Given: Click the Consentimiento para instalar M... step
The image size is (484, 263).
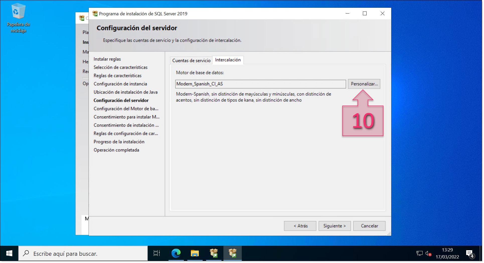Looking at the screenshot, I should 127,117.
